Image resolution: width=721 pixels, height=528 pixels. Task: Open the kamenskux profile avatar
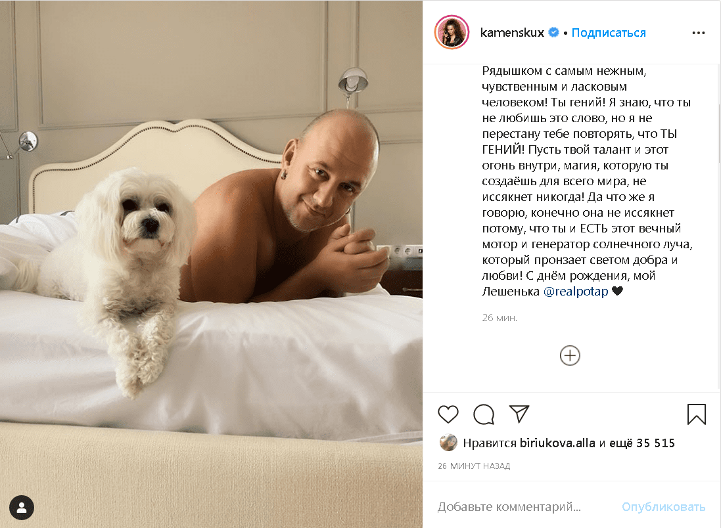(452, 32)
